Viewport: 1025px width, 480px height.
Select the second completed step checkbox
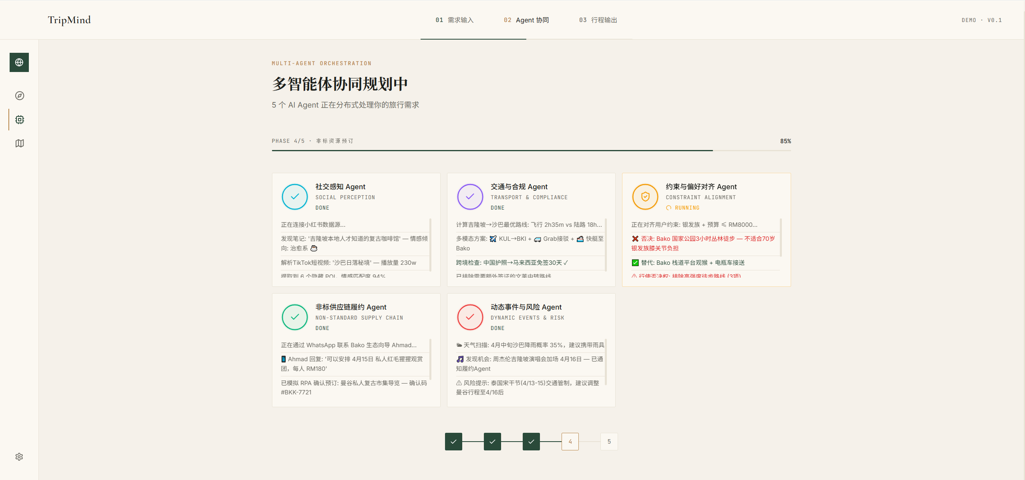(492, 442)
